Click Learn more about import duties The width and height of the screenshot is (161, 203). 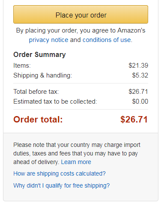point(76,162)
